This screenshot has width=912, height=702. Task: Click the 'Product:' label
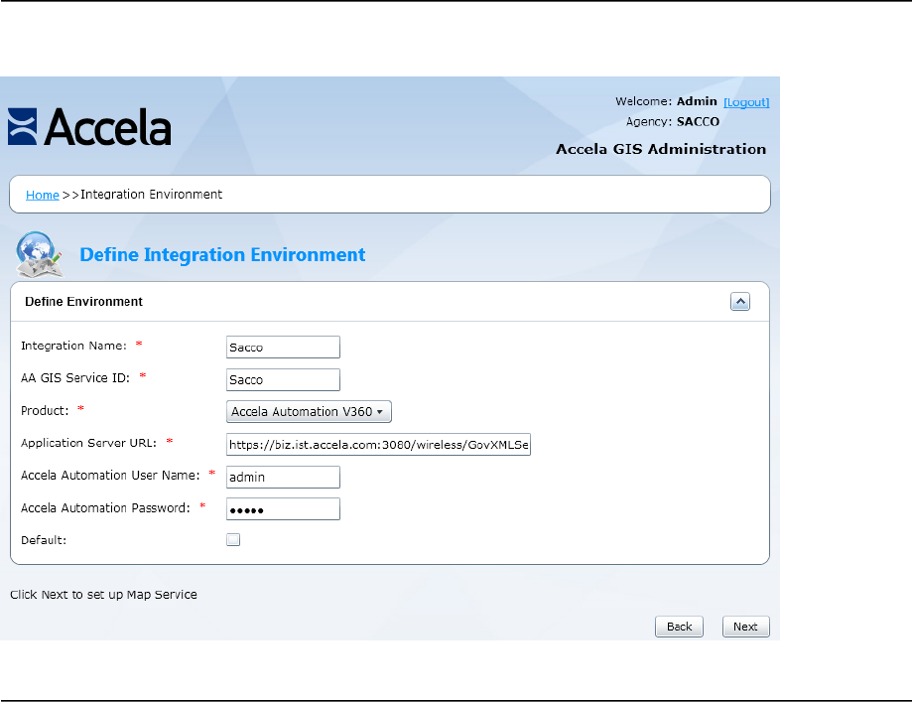coord(45,411)
